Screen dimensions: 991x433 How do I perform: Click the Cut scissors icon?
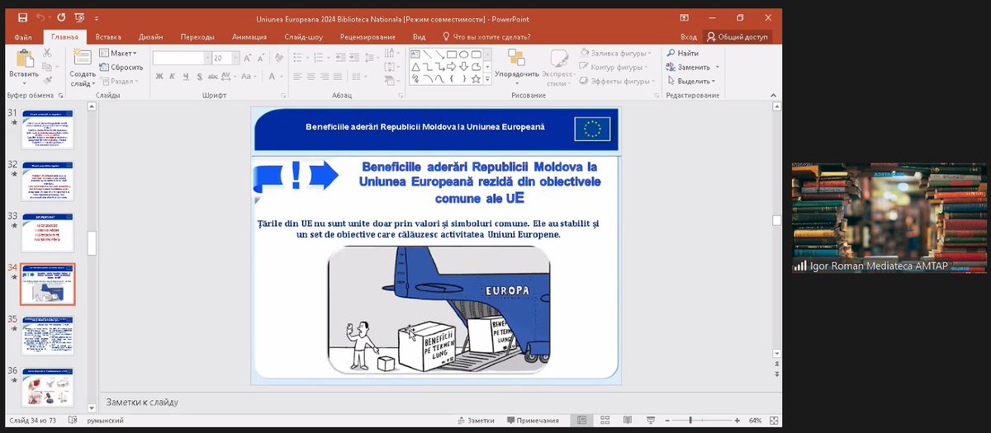point(47,53)
